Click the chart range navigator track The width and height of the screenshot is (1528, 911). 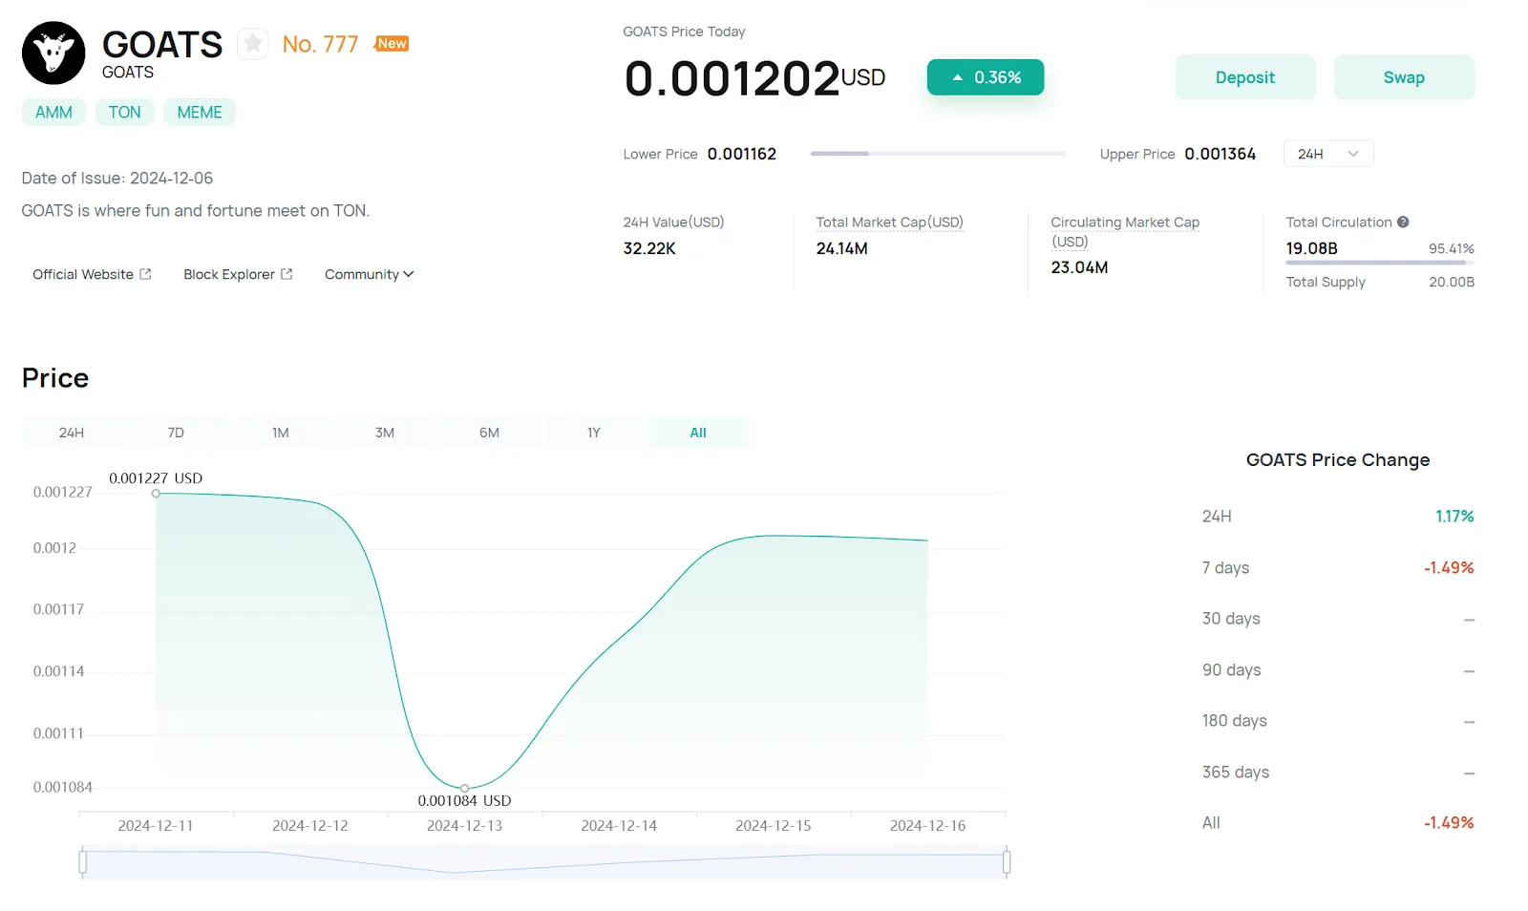544,862
